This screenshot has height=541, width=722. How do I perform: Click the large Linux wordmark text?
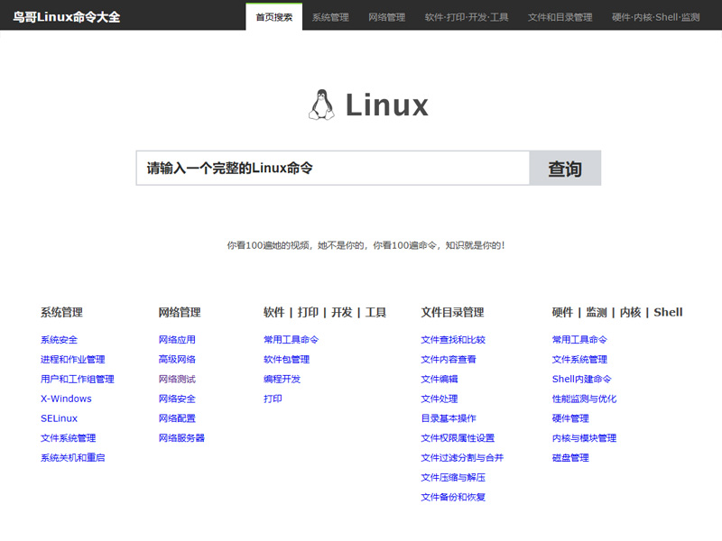coord(387,105)
